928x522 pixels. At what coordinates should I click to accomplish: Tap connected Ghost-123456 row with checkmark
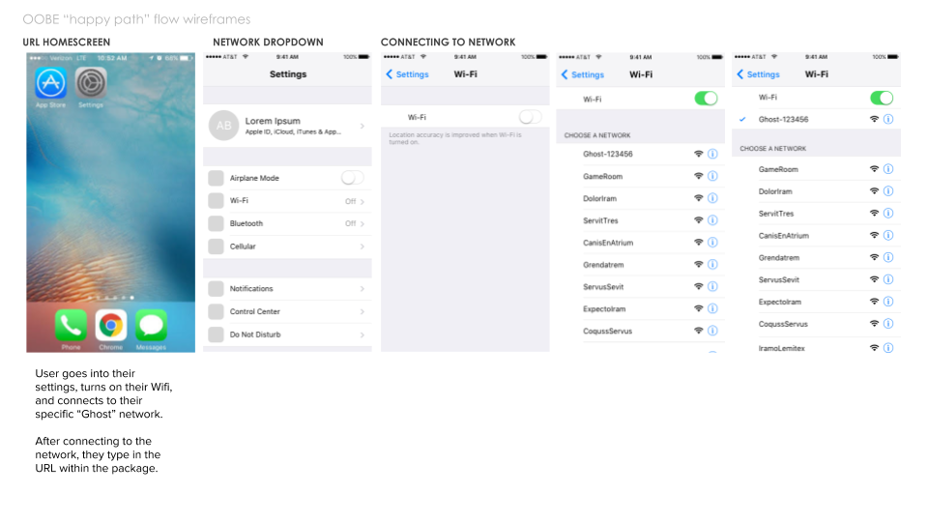click(x=816, y=119)
